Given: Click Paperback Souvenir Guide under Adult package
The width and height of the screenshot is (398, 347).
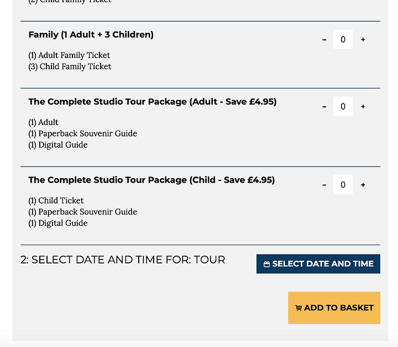Looking at the screenshot, I should point(83,133).
